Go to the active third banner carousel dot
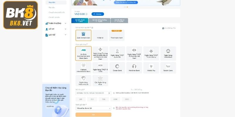235x117 pixels. click(x=127, y=7)
